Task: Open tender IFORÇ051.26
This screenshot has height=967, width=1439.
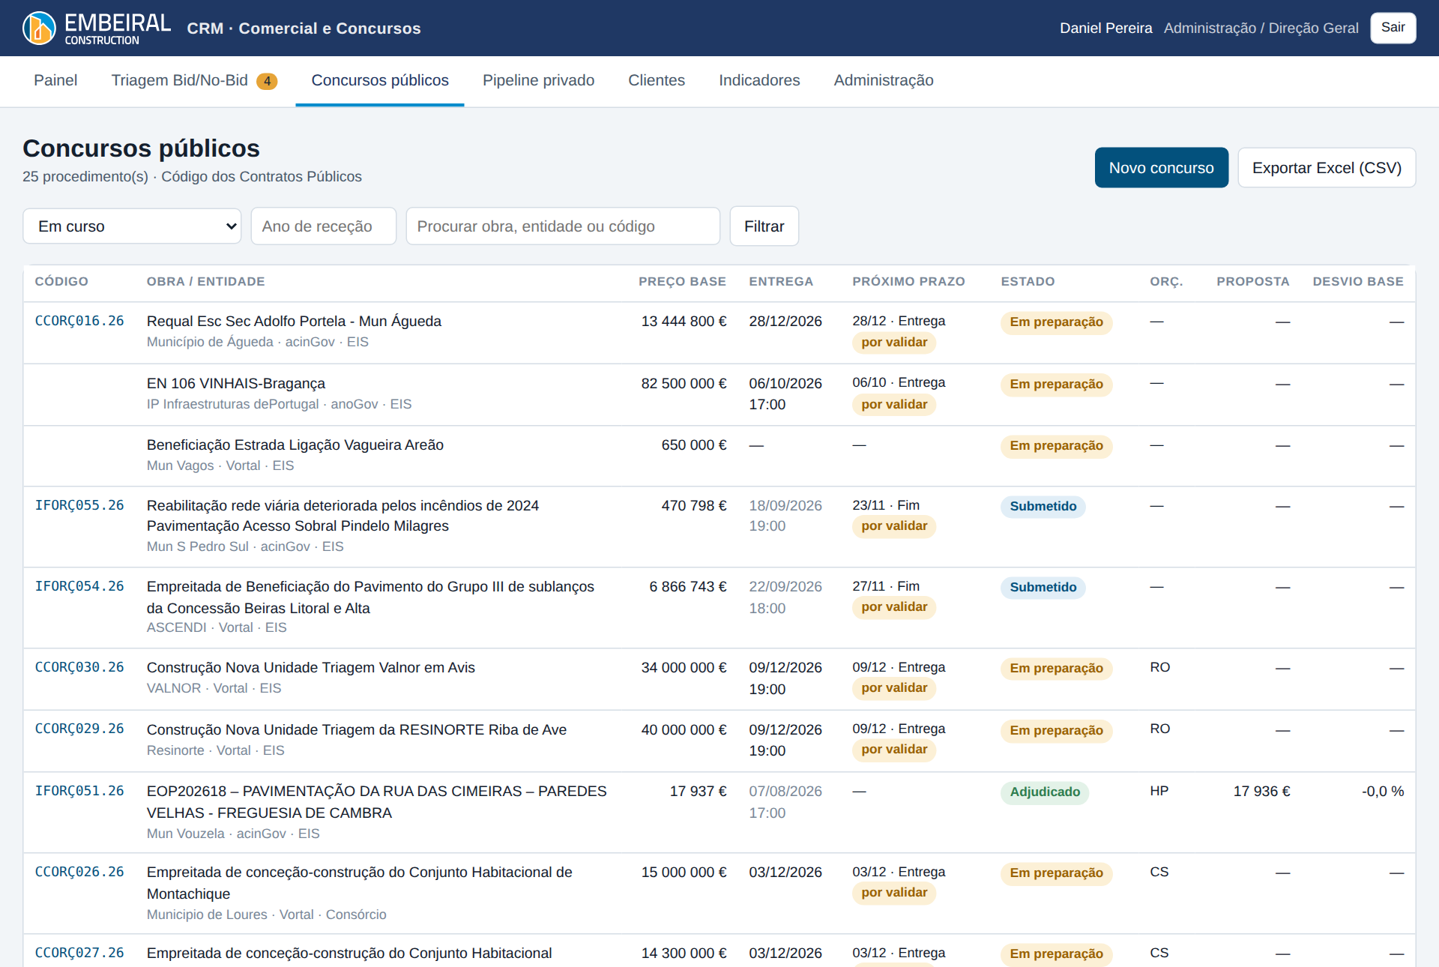Action: click(x=79, y=791)
